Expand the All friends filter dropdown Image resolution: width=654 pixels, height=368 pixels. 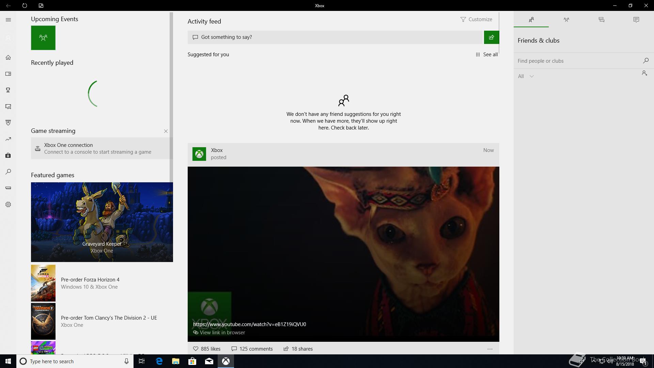(526, 76)
